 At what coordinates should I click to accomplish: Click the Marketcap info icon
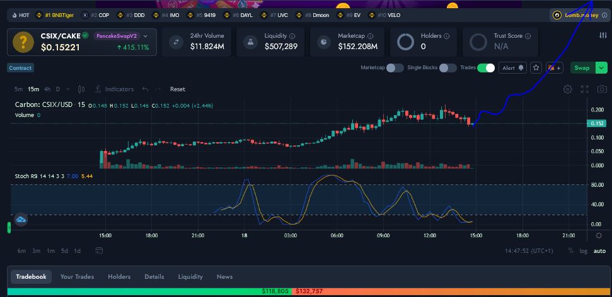tap(371, 36)
